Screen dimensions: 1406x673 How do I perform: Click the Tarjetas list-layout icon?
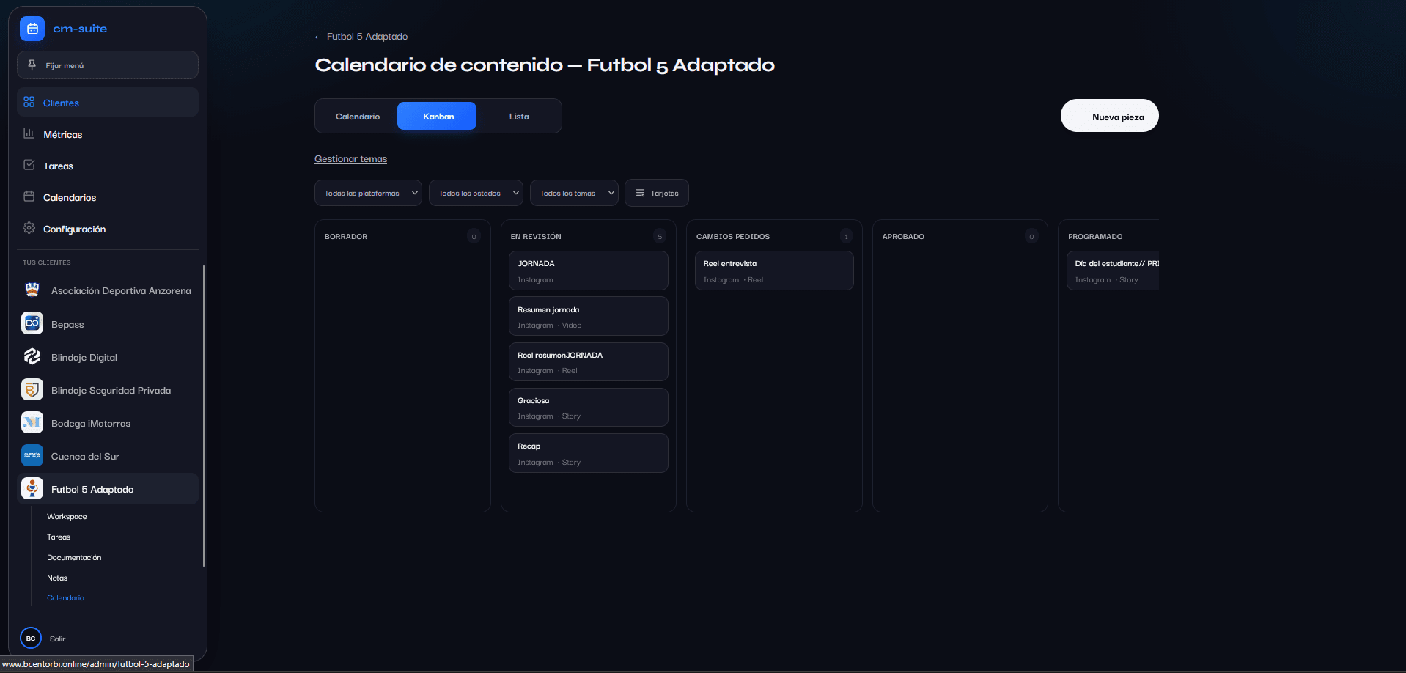coord(640,193)
